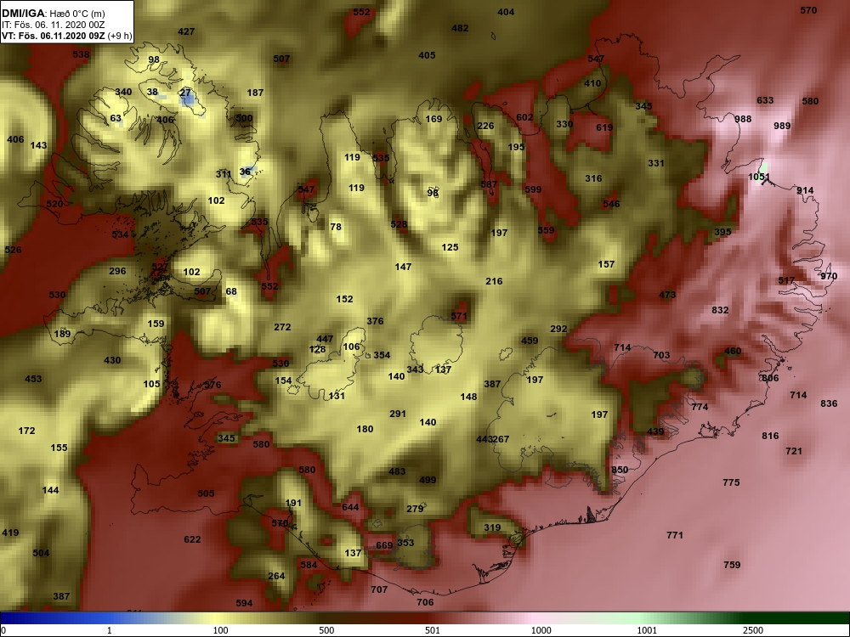Click the map value '340'
This screenshot has width=850, height=637.
tap(123, 92)
